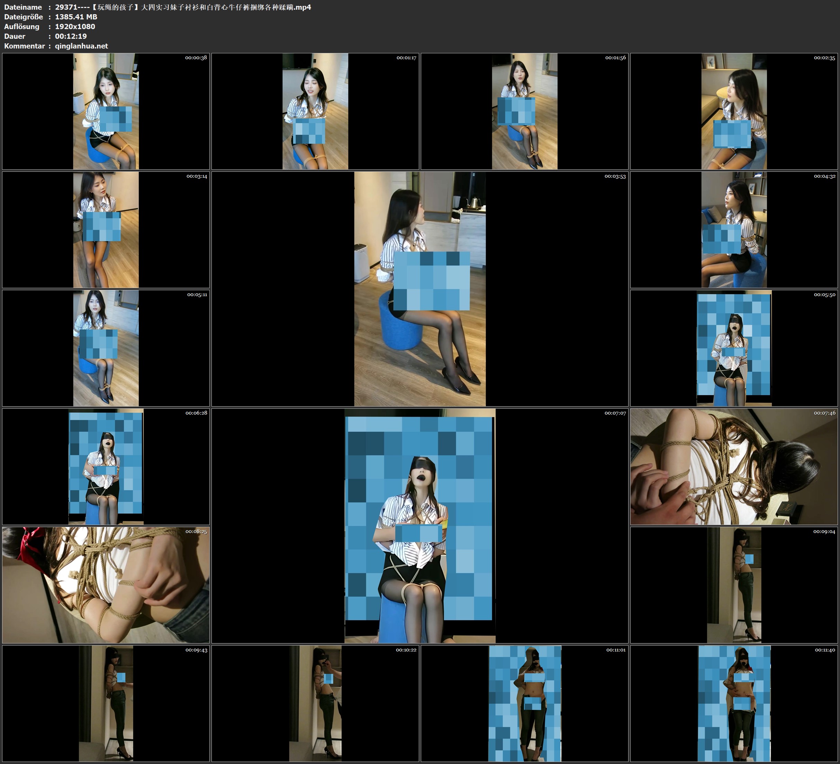Viewport: 840px width, 764px height.
Task: Select the last frame at 00:11:40
Action: pos(734,703)
